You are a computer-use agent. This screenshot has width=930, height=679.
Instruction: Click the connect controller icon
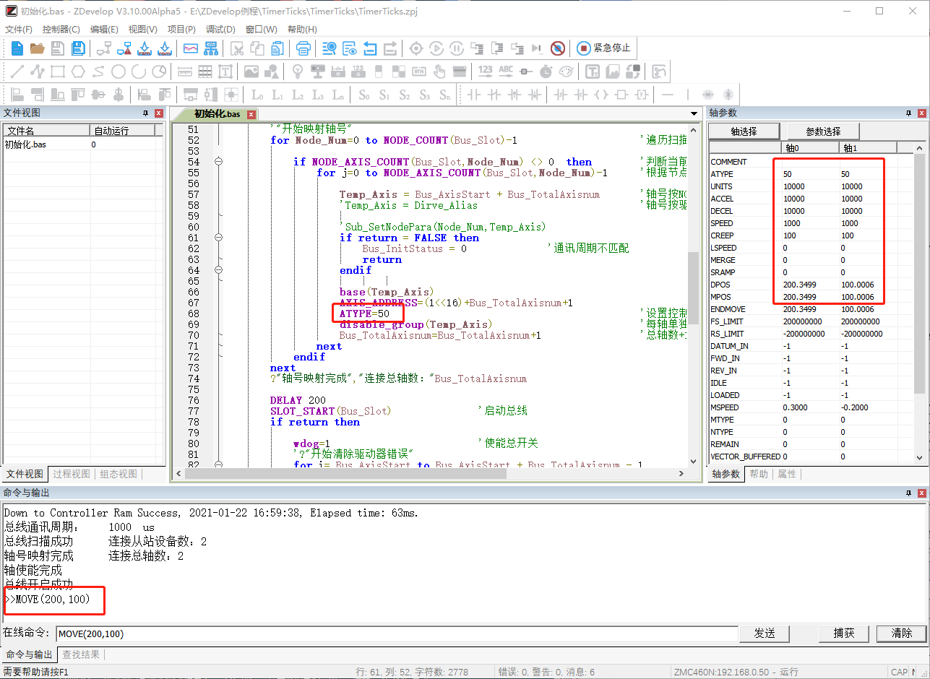click(x=103, y=48)
